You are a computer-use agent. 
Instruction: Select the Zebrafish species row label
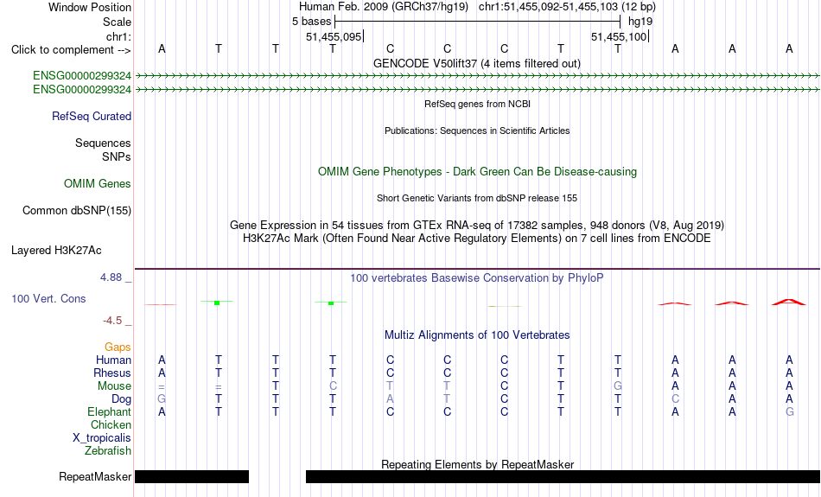(x=108, y=450)
